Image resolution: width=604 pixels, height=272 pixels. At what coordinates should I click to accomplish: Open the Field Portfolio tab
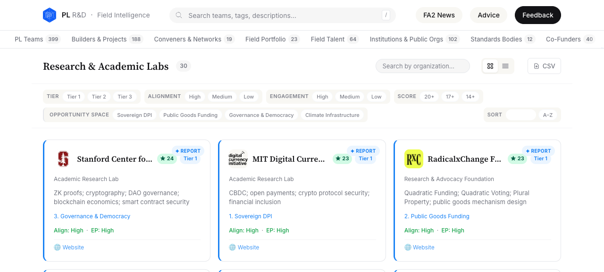click(272, 39)
